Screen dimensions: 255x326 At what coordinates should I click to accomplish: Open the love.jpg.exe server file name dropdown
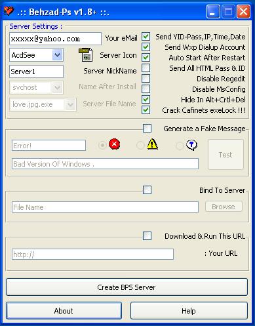(x=70, y=104)
